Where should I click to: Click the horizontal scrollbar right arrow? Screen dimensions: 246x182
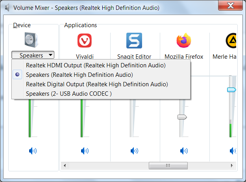232,165
